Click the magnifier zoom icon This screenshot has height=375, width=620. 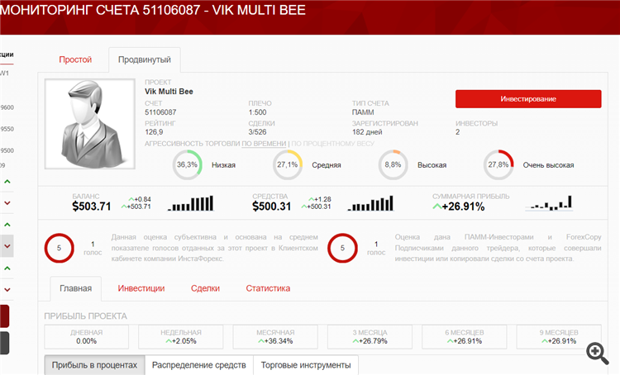[597, 353]
